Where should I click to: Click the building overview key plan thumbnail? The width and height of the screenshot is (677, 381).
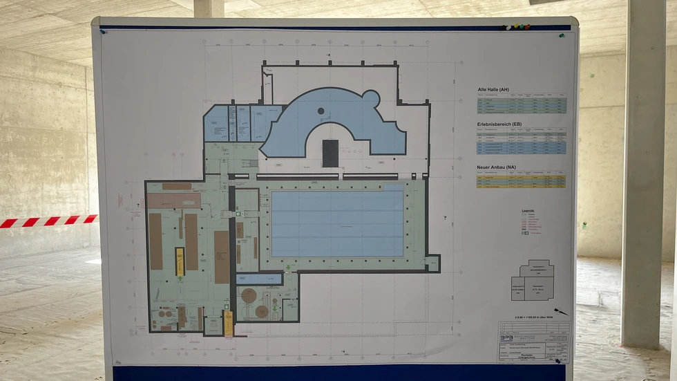532,280
